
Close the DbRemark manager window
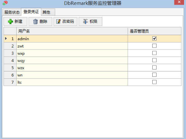(x=179, y=2)
